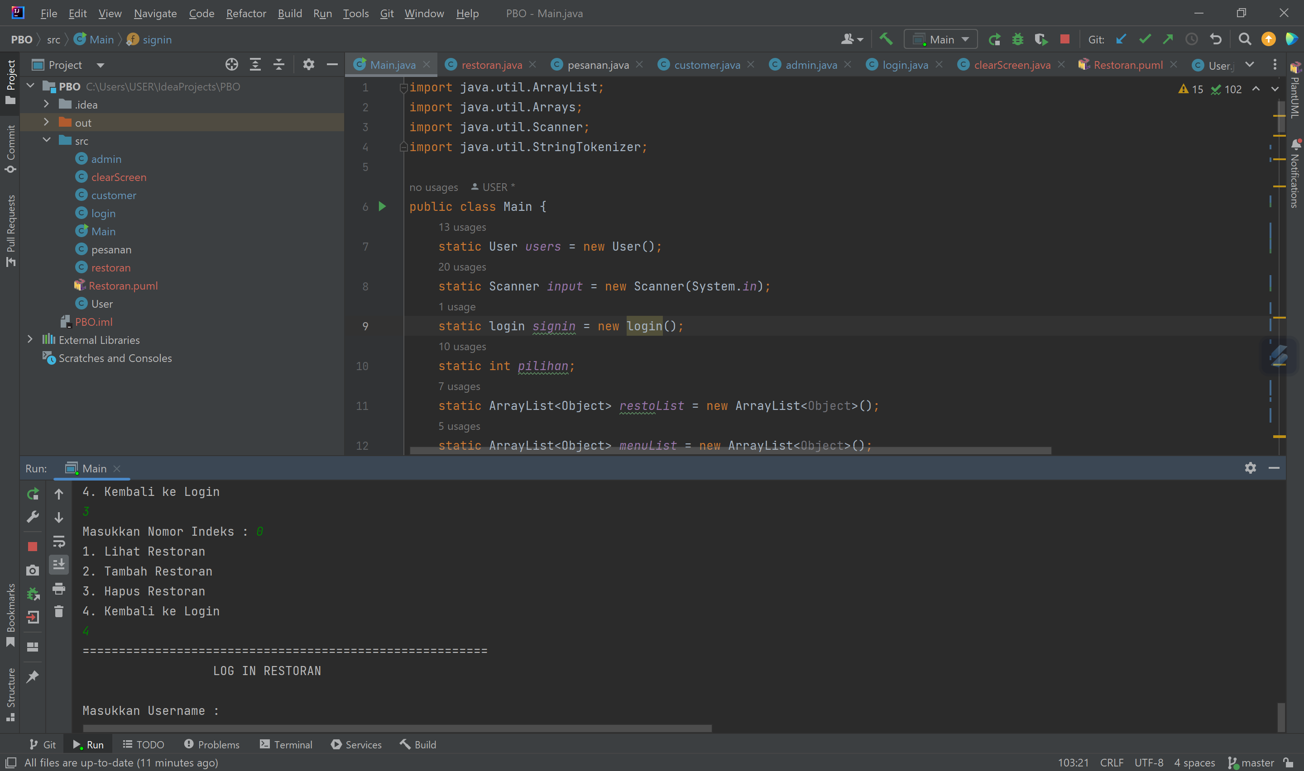Open the Navigate menu

pos(155,13)
